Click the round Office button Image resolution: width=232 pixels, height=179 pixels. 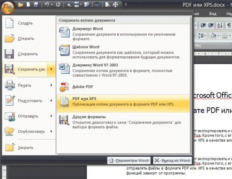8,7
